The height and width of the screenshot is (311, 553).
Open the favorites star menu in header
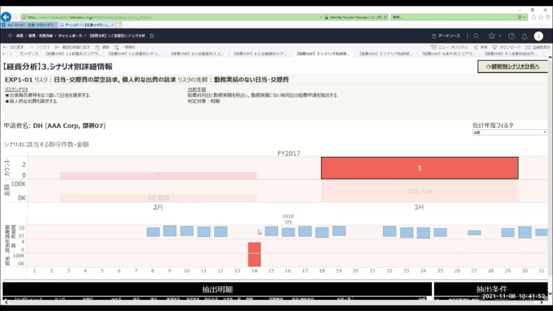click(491, 36)
